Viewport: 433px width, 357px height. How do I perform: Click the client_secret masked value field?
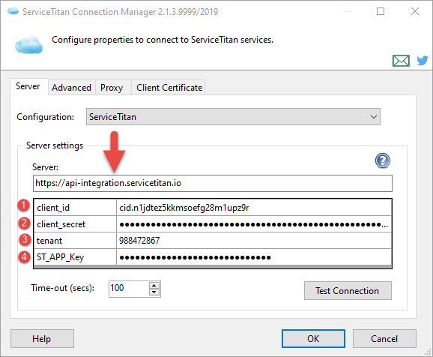click(253, 224)
